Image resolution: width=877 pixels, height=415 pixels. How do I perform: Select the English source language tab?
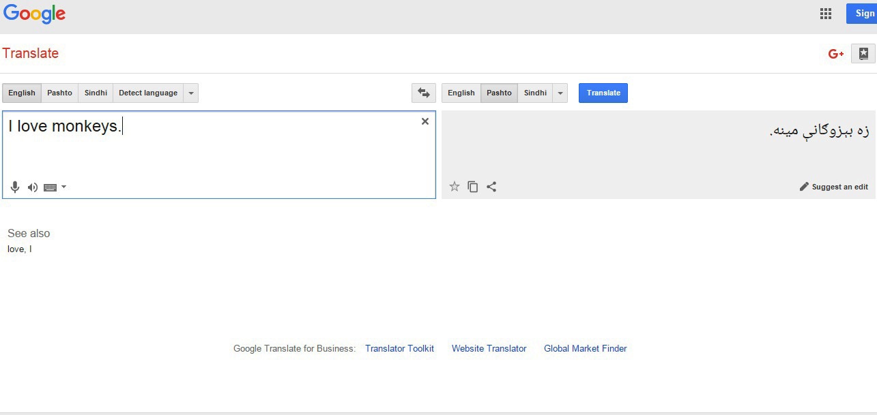coord(21,93)
